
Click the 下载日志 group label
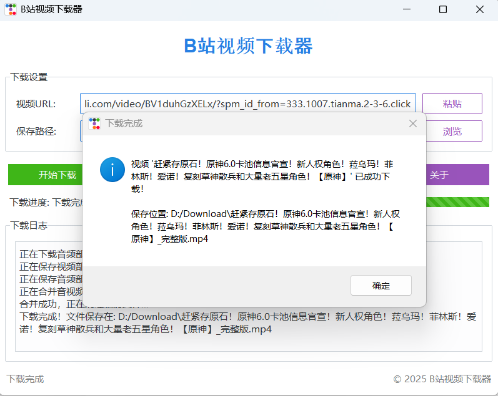point(29,225)
